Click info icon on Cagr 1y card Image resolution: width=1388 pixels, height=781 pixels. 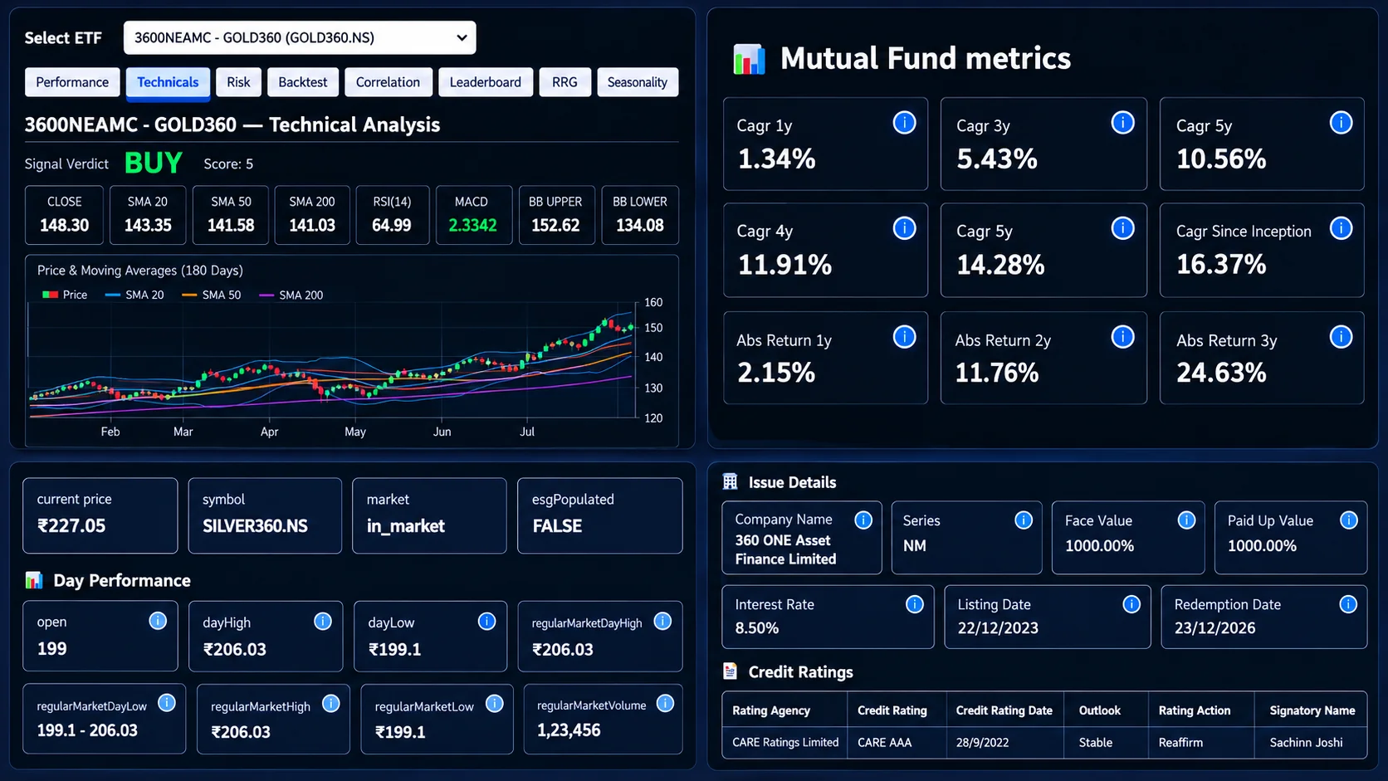pyautogui.click(x=904, y=123)
